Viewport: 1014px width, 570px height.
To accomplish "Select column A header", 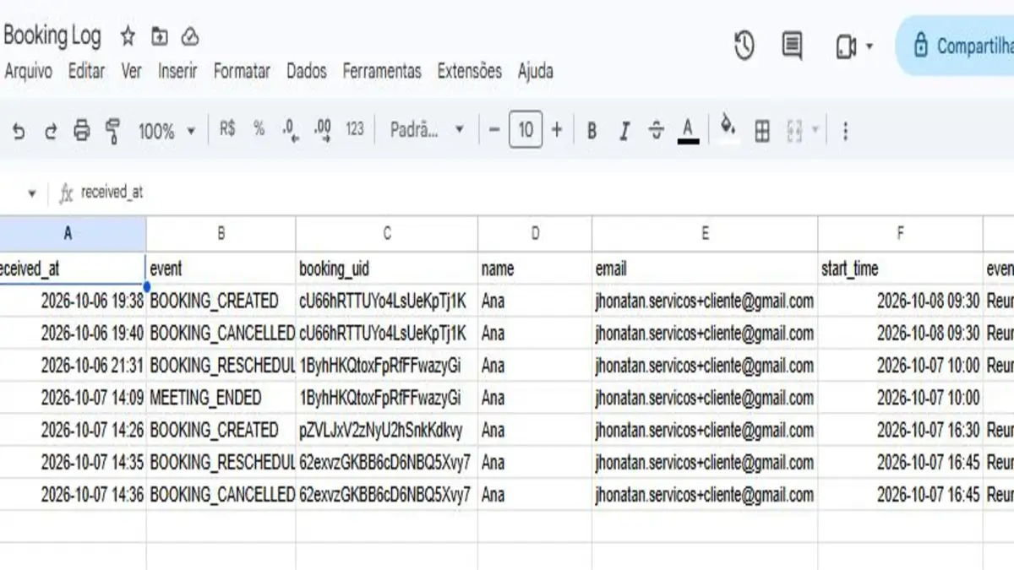I will tap(73, 233).
